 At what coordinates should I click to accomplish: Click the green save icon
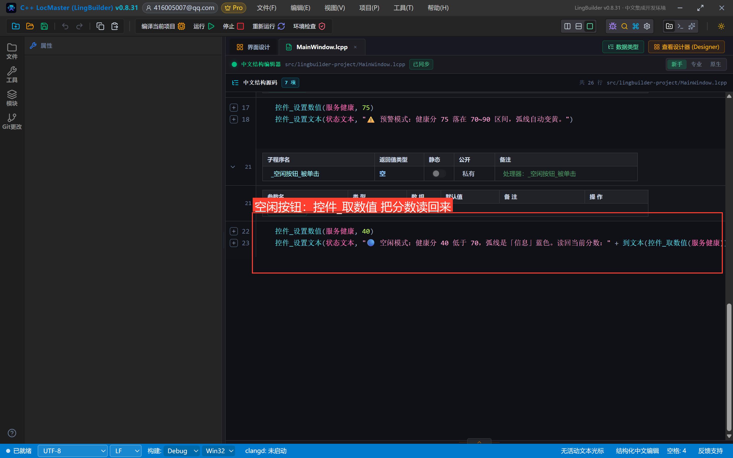[x=44, y=26]
